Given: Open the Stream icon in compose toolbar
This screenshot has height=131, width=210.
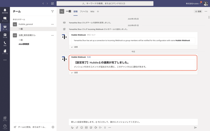Looking at the screenshot, I should pyautogui.click(x=100, y=128).
